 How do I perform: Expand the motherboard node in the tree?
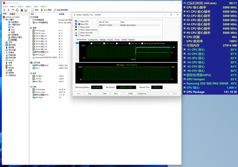click(4, 42)
